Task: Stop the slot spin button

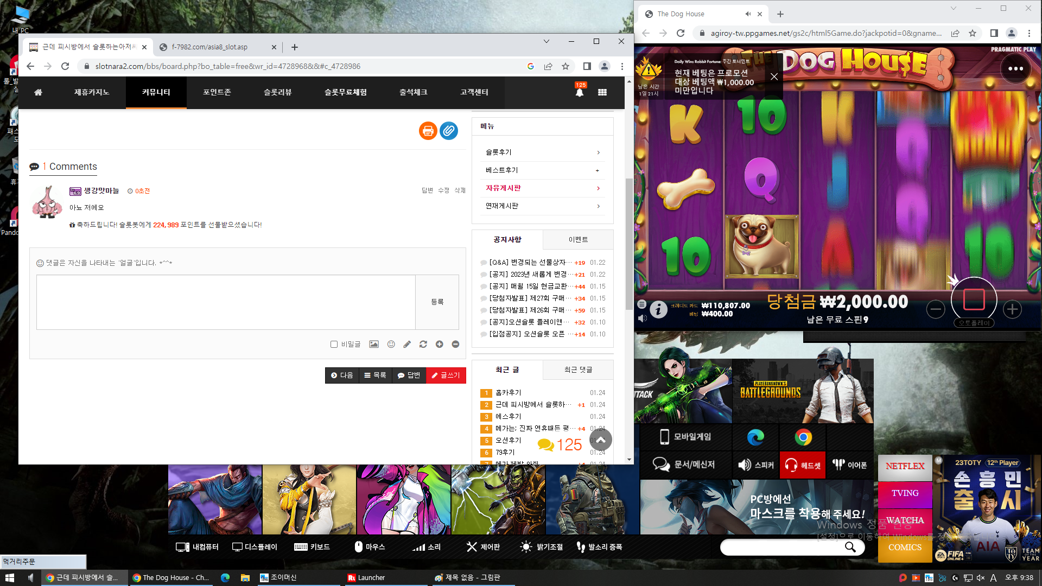Action: point(974,299)
